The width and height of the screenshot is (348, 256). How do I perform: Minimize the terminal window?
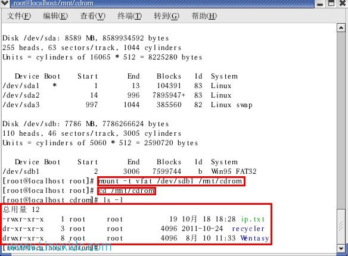(x=320, y=4)
